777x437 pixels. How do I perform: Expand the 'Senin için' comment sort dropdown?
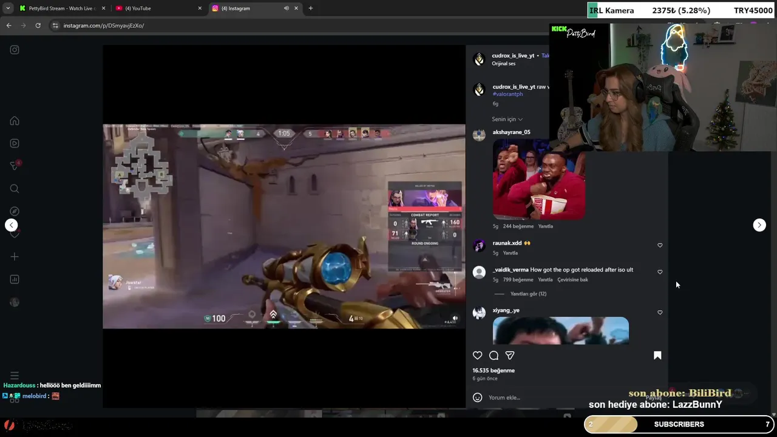[507, 119]
